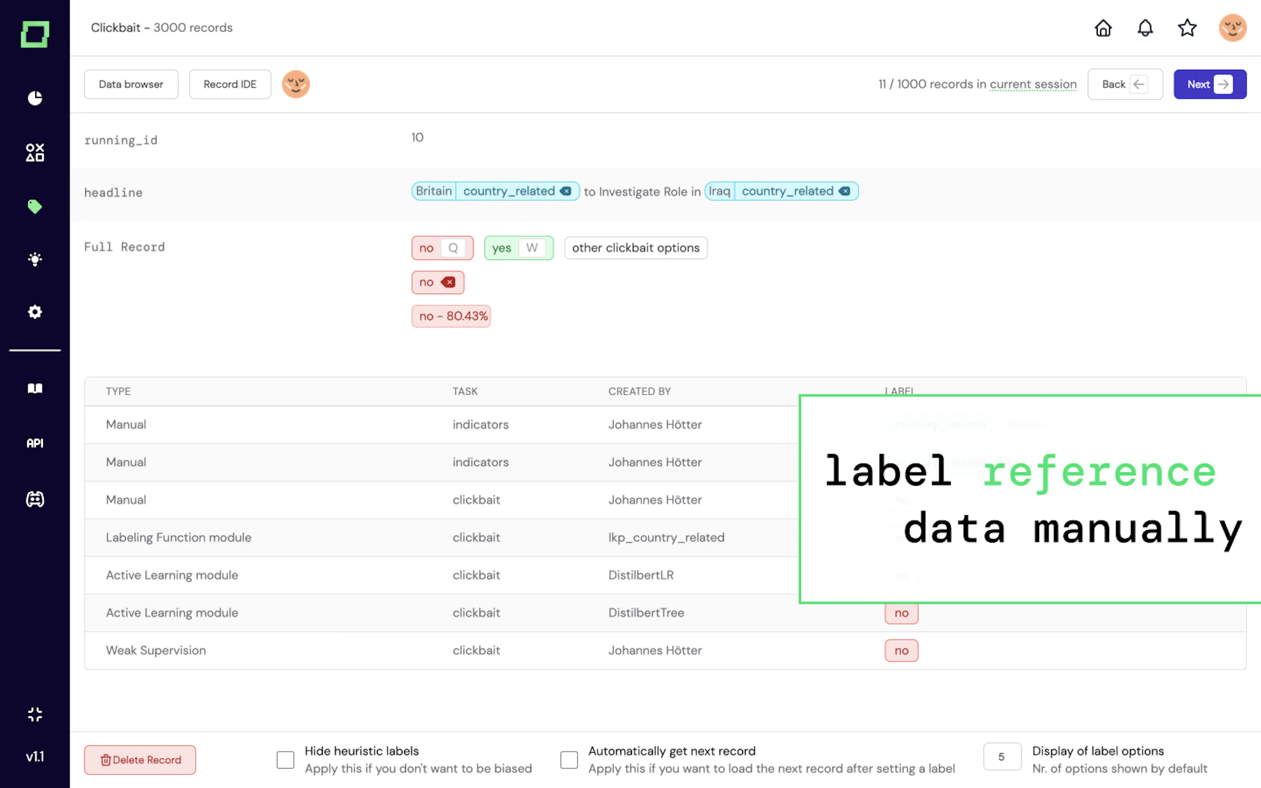This screenshot has height=788, width=1261.
Task: Open the user avatar menu top right
Action: [1232, 28]
